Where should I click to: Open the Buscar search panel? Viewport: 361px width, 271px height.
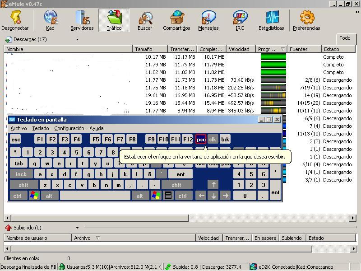(x=145, y=20)
